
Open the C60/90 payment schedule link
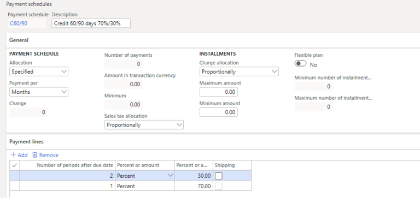(x=19, y=23)
